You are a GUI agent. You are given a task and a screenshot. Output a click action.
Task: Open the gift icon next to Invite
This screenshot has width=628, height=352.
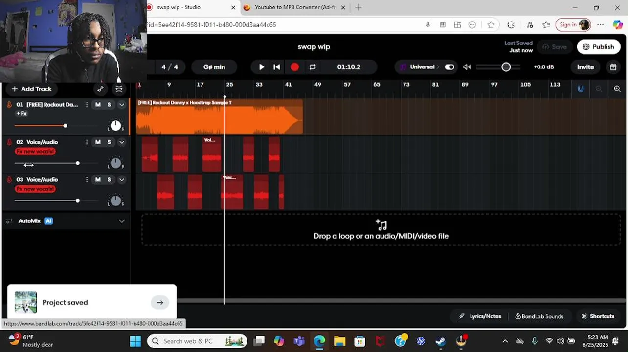coord(613,67)
